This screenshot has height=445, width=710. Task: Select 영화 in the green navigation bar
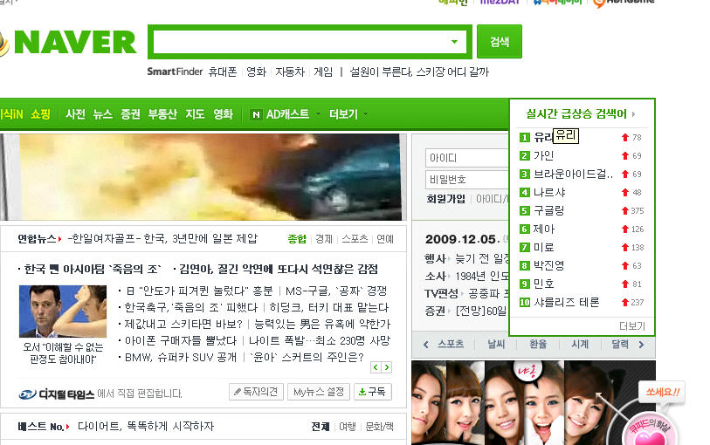224,114
